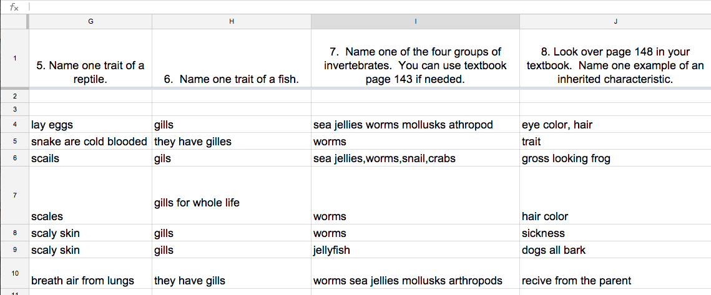Click cell containing 'gills for whole life'
Image resolution: width=711 pixels, height=295 pixels.
coord(232,195)
